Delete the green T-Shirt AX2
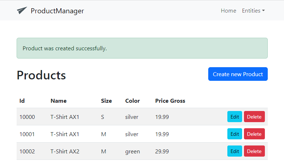The width and height of the screenshot is (284, 162). click(254, 151)
